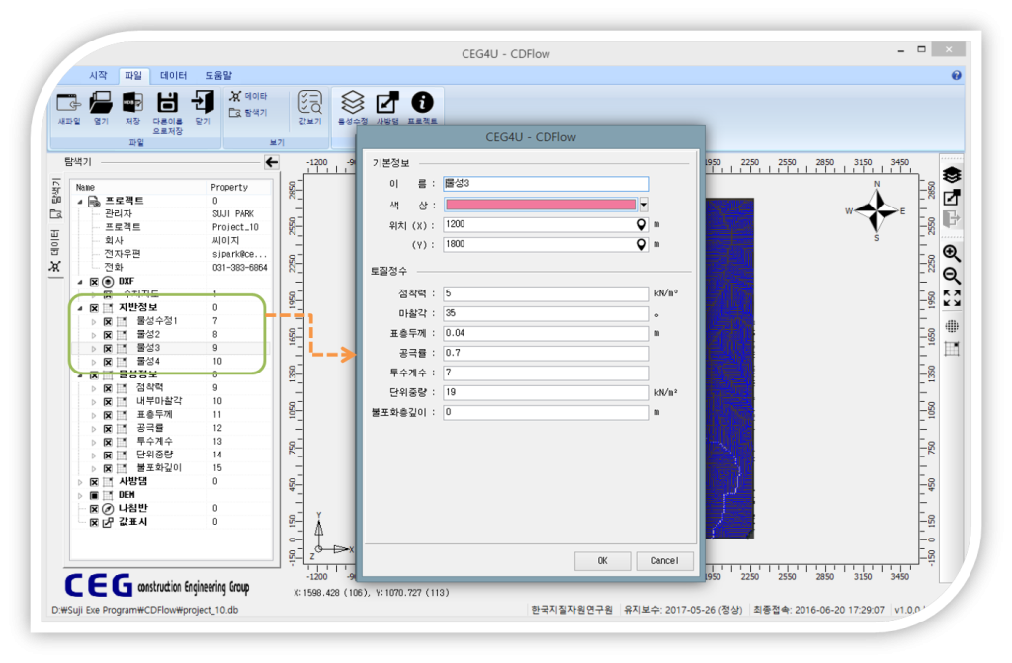
Task: Click the compass rose on the map
Action: pos(876,210)
